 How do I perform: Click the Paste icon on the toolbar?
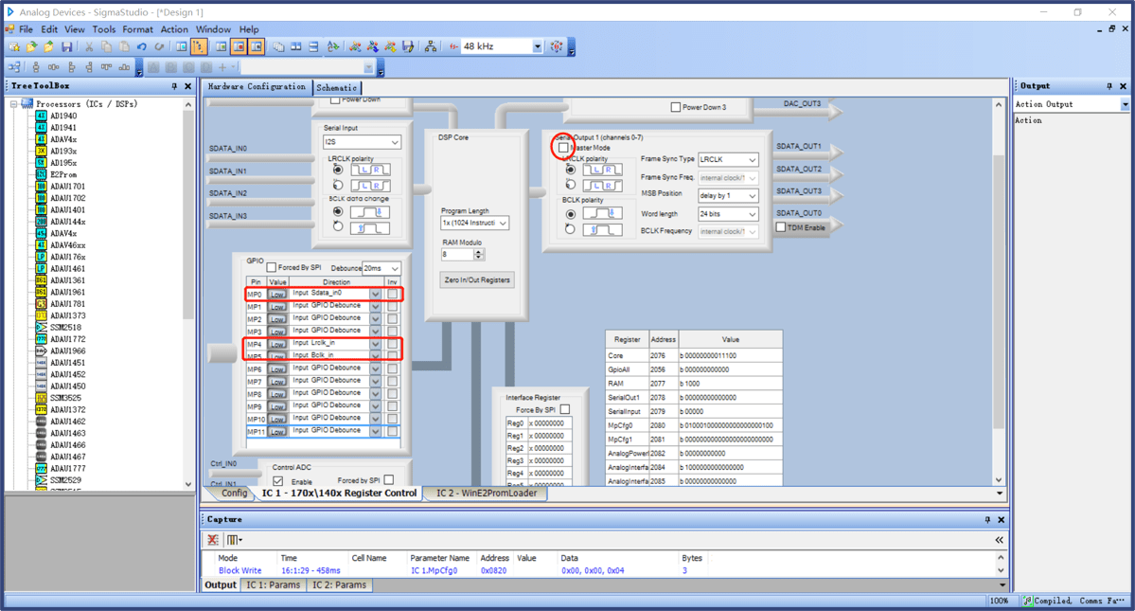click(125, 45)
